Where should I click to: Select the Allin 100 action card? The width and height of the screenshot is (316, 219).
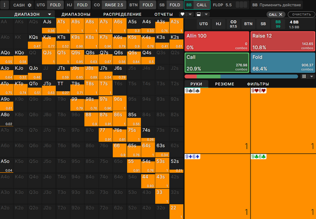pos(217,41)
